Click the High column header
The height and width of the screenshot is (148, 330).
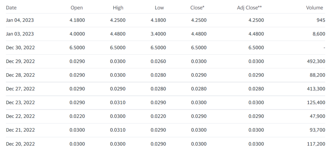118,8
